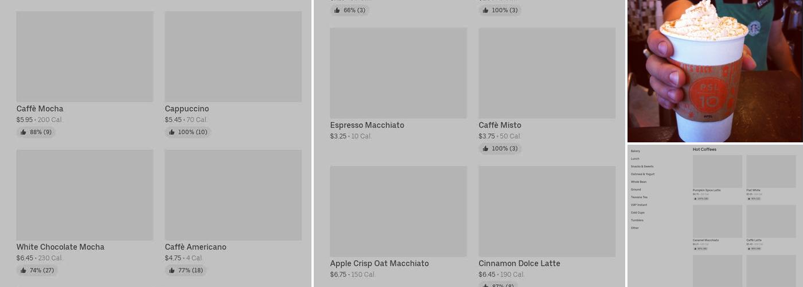
Task: Click the Caffè Mocha image placeholder
Action: click(84, 56)
